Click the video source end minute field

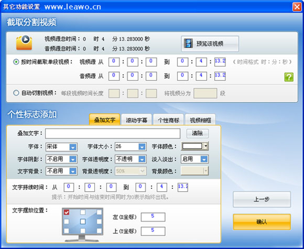pos(201,62)
